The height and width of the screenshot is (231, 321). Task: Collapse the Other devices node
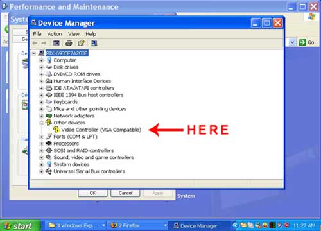tap(41, 123)
